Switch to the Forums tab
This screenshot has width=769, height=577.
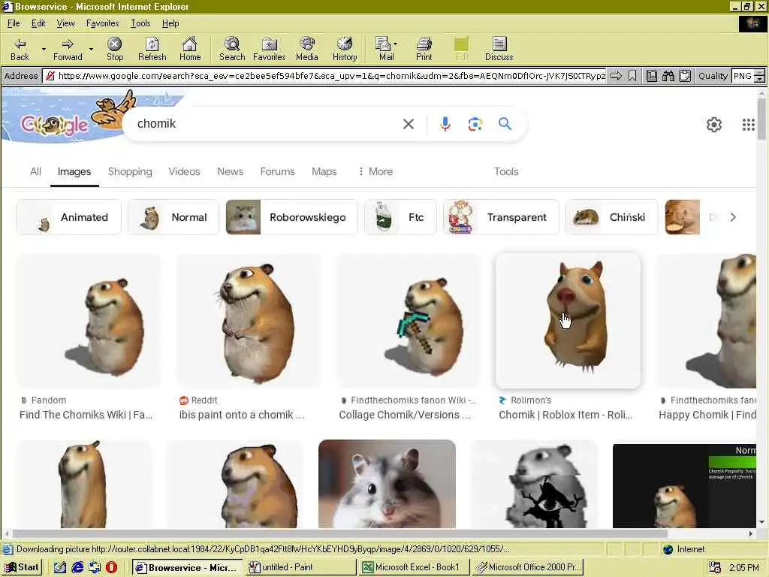(x=278, y=171)
